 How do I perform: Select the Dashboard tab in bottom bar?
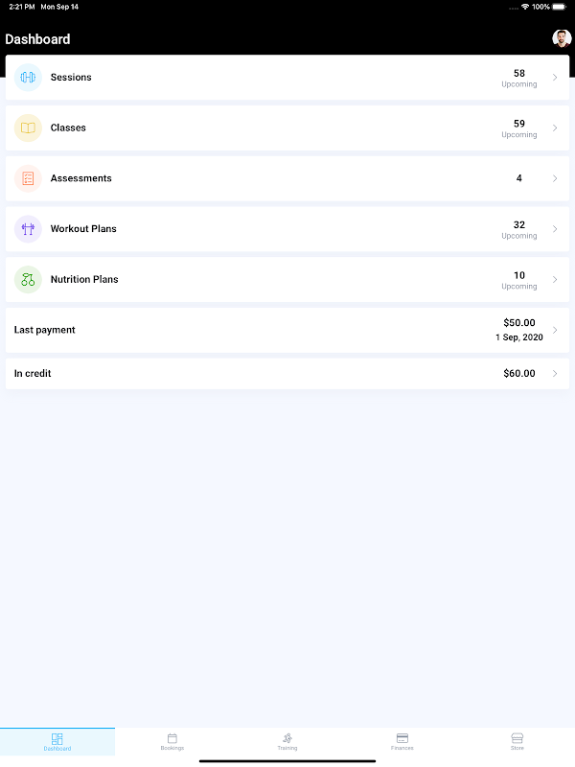pyautogui.click(x=57, y=741)
